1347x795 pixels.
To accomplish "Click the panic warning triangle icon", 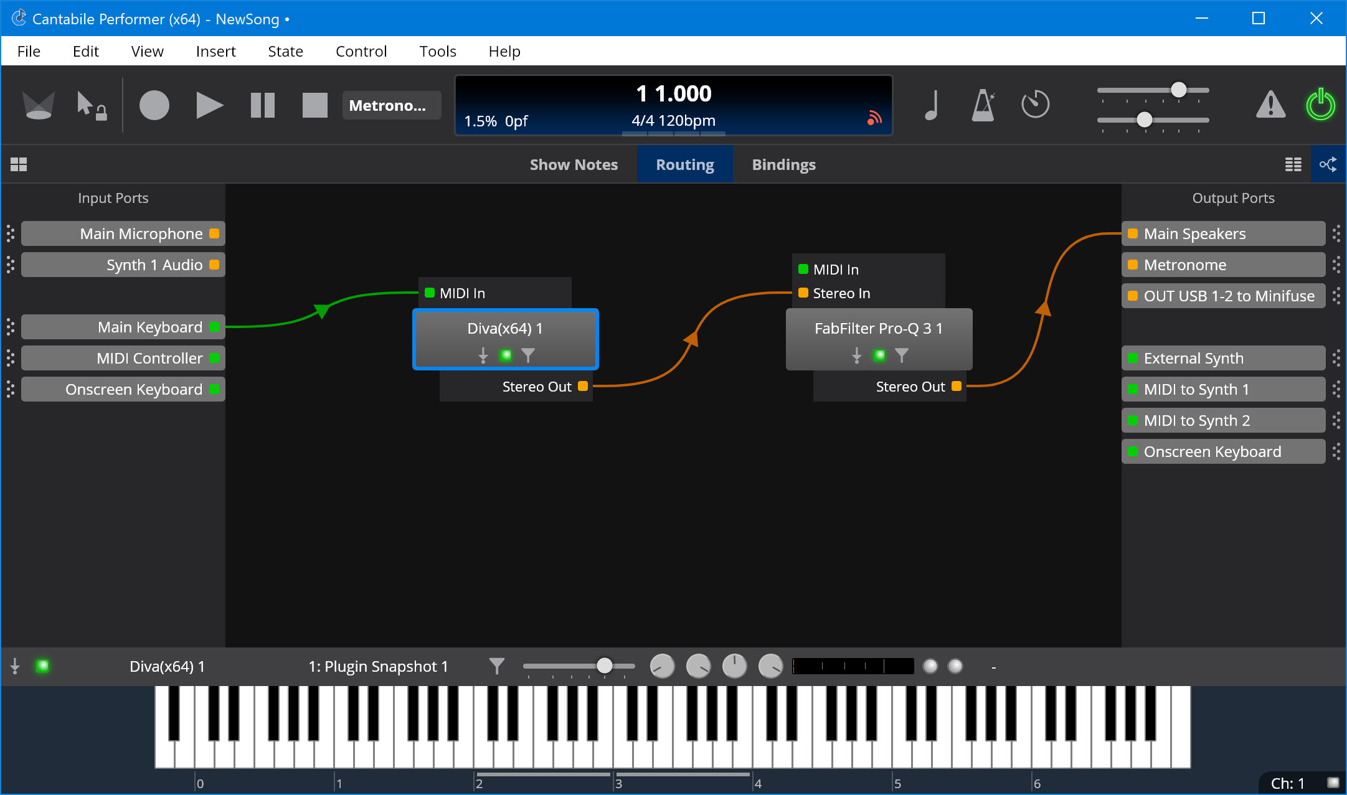I will 1270,105.
